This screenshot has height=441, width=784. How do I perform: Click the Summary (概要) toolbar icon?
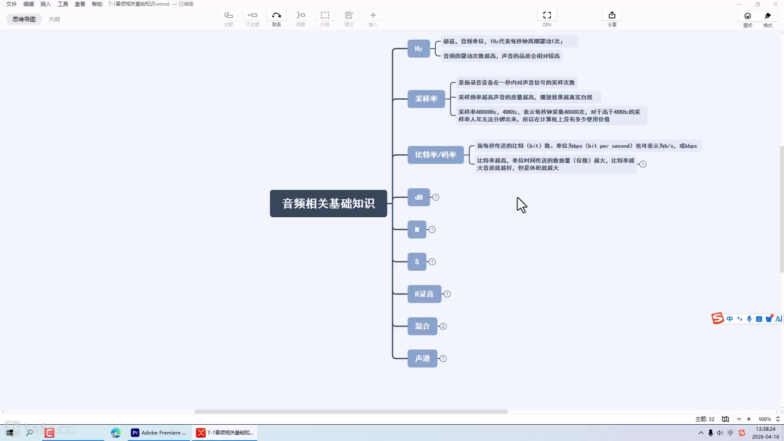point(301,16)
